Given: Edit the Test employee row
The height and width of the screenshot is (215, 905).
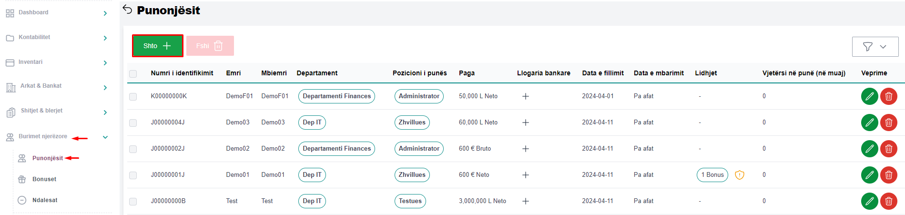Looking at the screenshot, I should (869, 201).
